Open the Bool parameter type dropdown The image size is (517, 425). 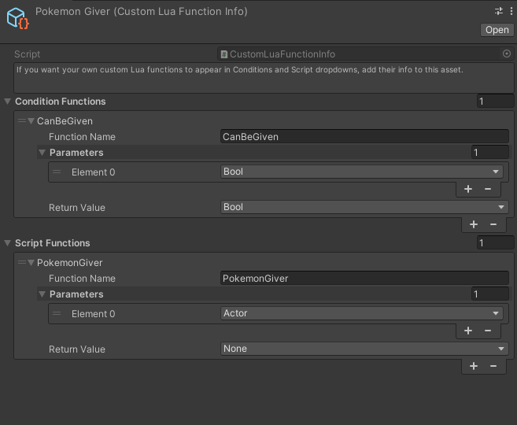362,172
